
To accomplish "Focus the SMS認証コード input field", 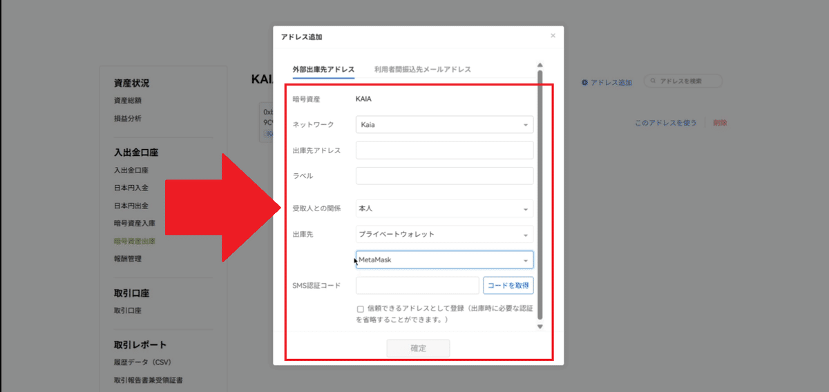I will pos(417,286).
